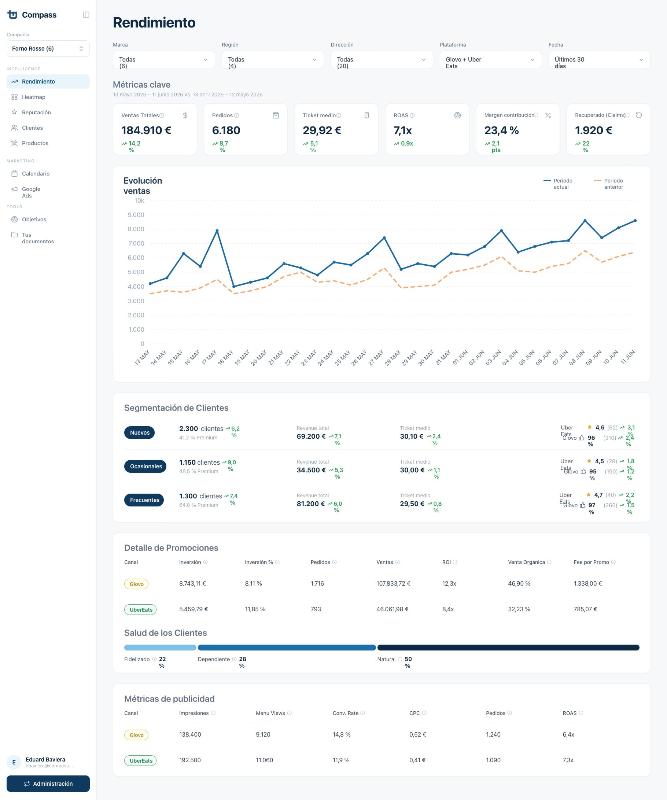Click dollar icon on Ventas Totales card
Screen dimensions: 667x800
click(185, 115)
